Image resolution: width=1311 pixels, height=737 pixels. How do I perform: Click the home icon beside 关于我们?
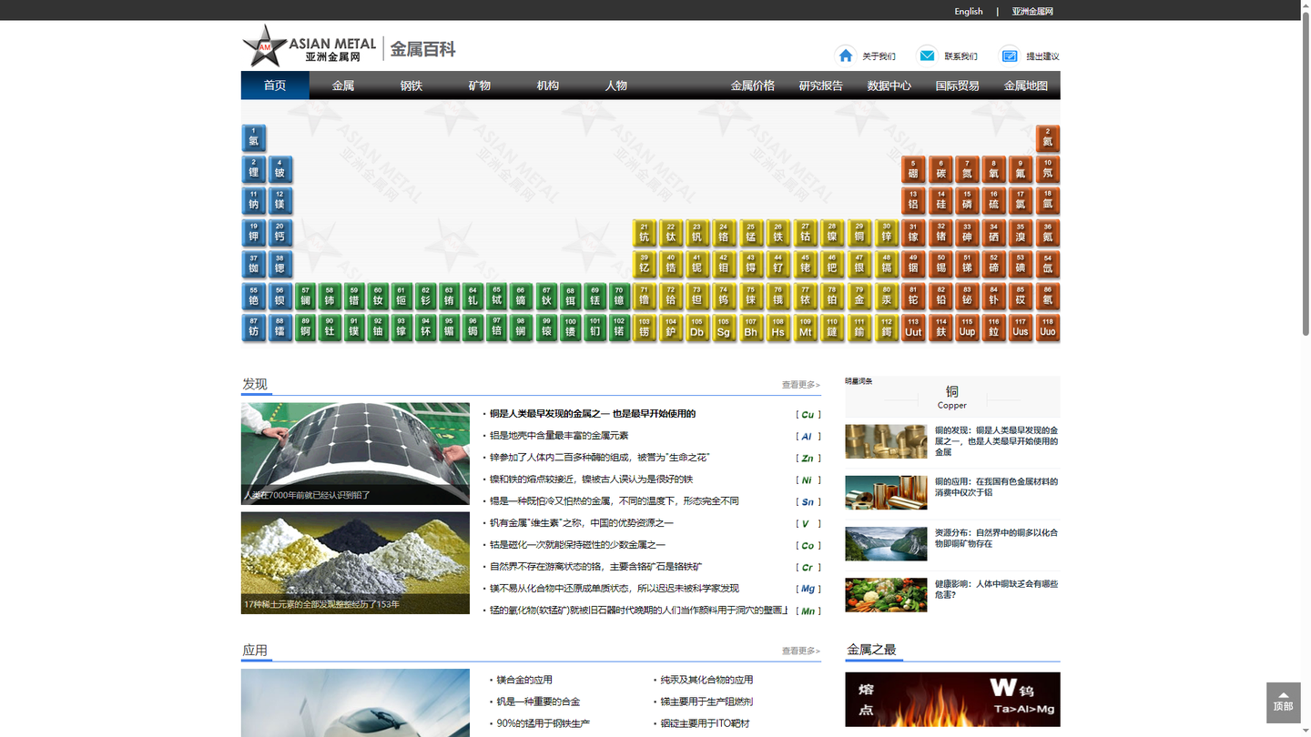pos(846,56)
